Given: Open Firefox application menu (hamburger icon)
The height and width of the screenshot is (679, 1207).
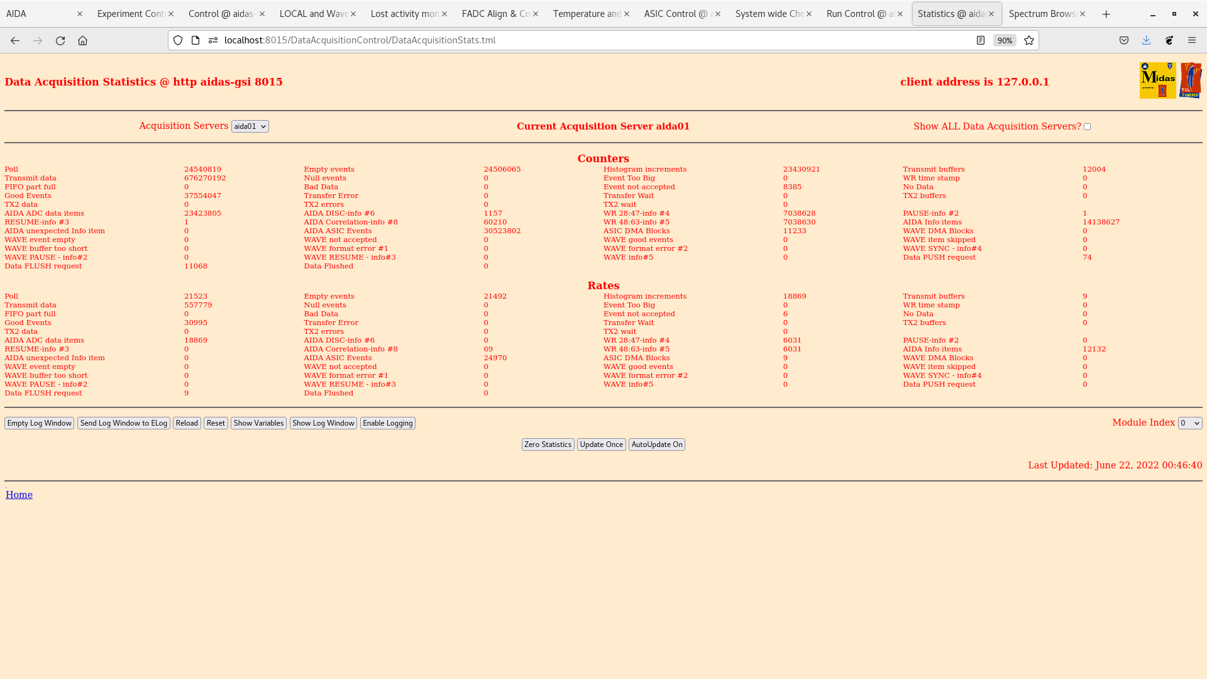Looking at the screenshot, I should 1192,40.
